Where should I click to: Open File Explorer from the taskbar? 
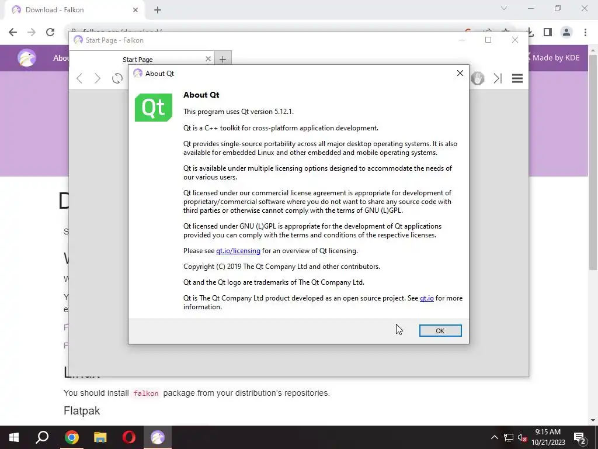click(100, 437)
